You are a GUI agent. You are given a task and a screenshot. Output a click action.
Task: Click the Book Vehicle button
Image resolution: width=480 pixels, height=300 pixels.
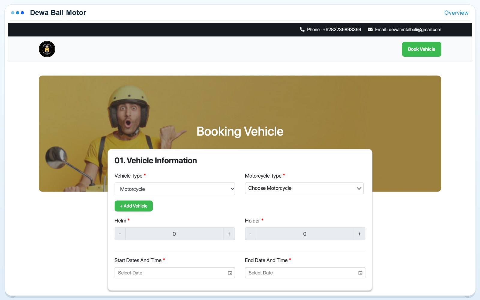point(421,49)
